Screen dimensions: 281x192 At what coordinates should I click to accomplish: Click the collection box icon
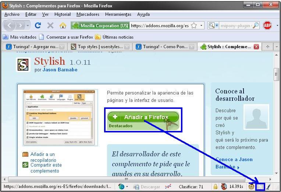[25, 154]
